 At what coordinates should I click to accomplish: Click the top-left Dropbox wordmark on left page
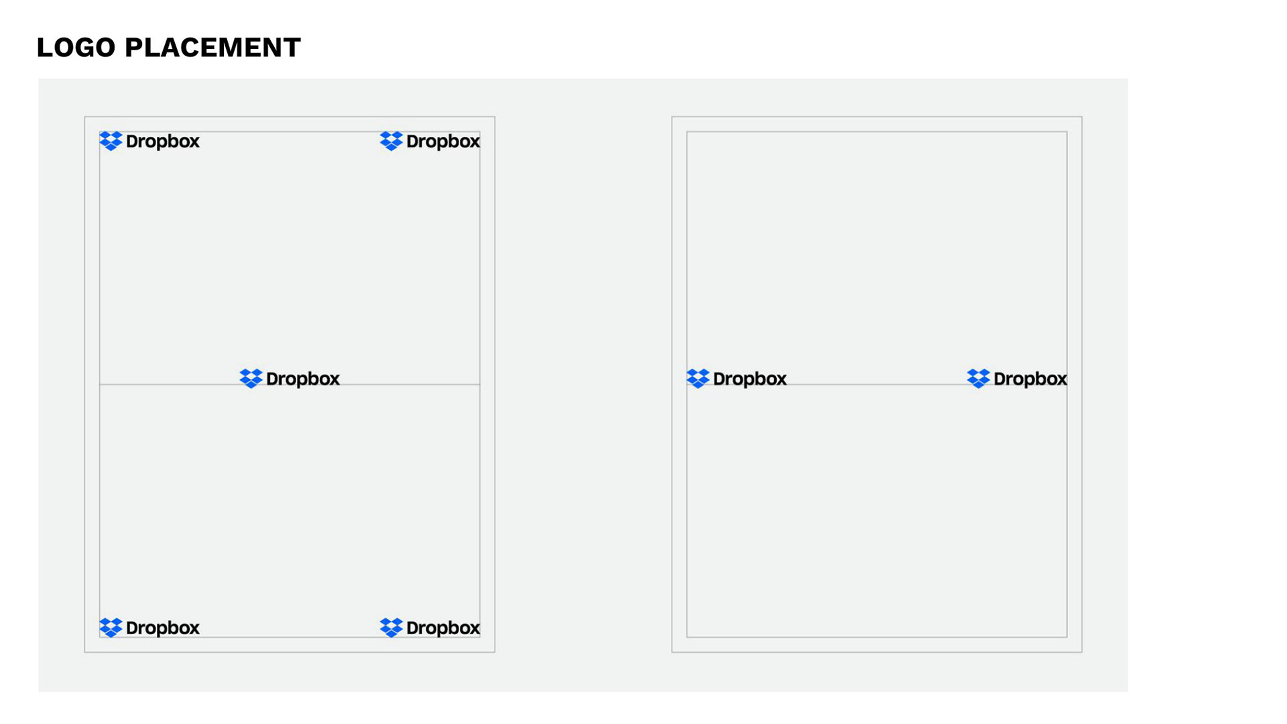click(163, 141)
